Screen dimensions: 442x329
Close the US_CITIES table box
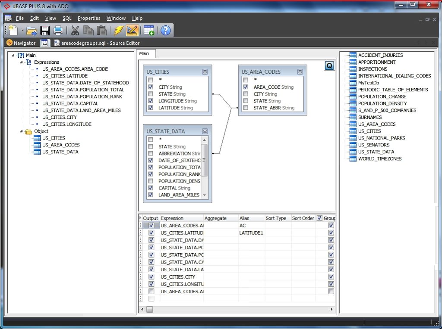tap(205, 72)
